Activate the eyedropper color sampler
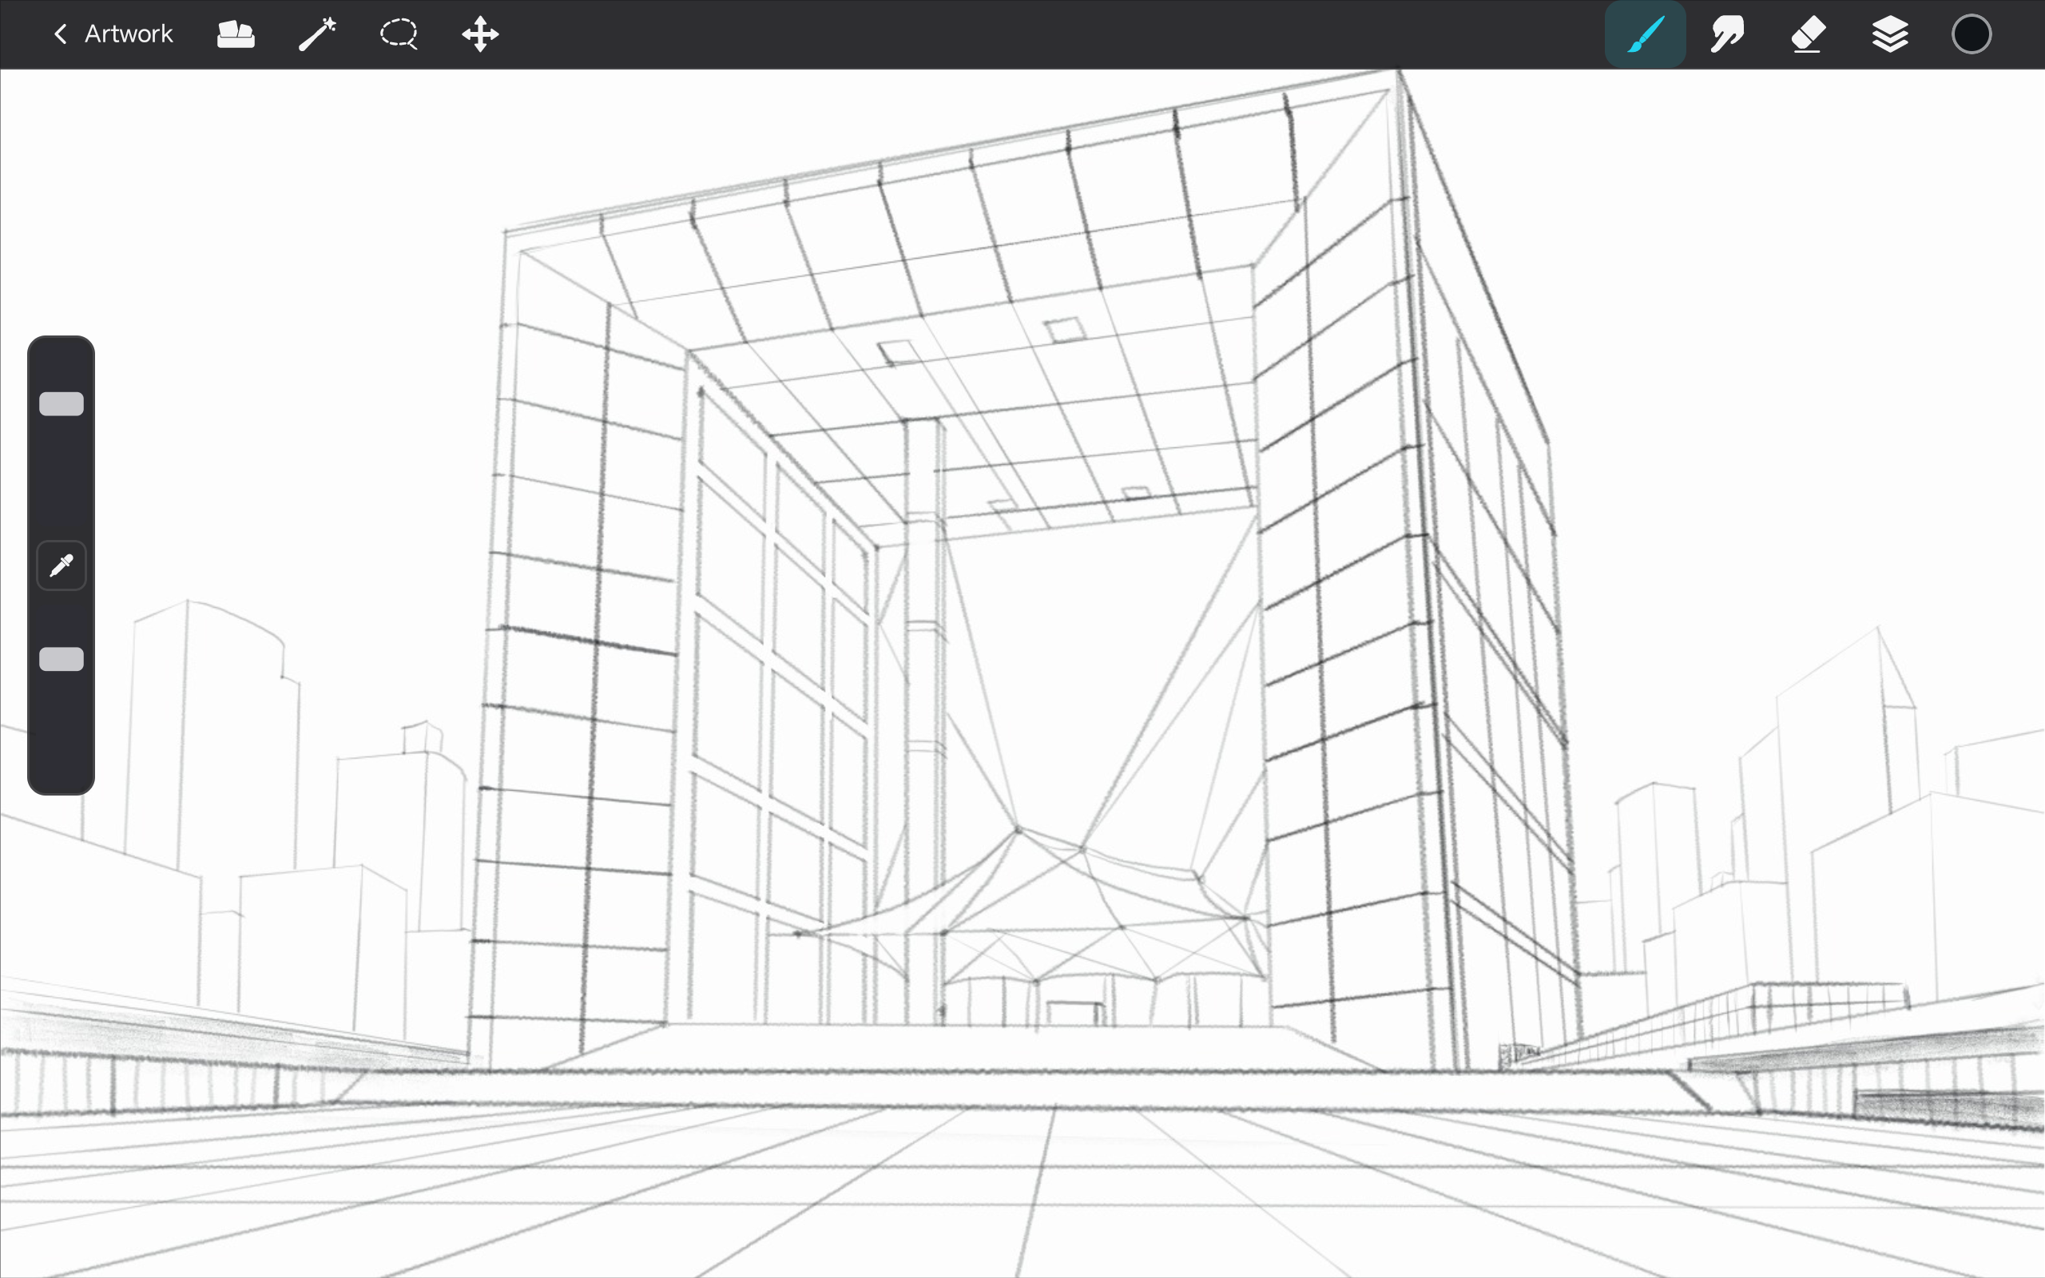This screenshot has width=2045, height=1278. tap(62, 566)
